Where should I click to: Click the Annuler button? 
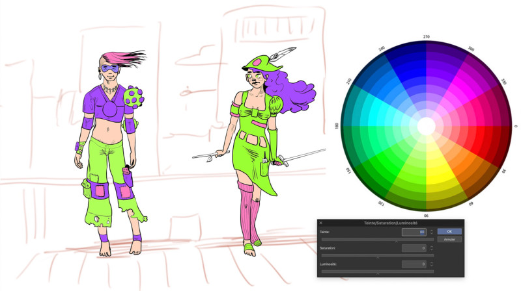449,239
